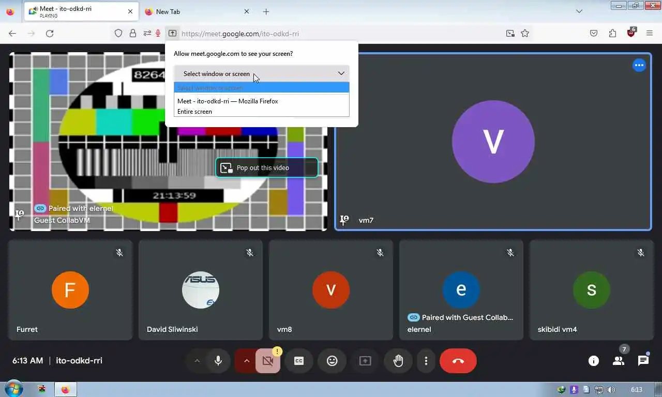Image resolution: width=662 pixels, height=397 pixels.
Task: Toggle the microphone button in Meet controls
Action: coord(218,361)
